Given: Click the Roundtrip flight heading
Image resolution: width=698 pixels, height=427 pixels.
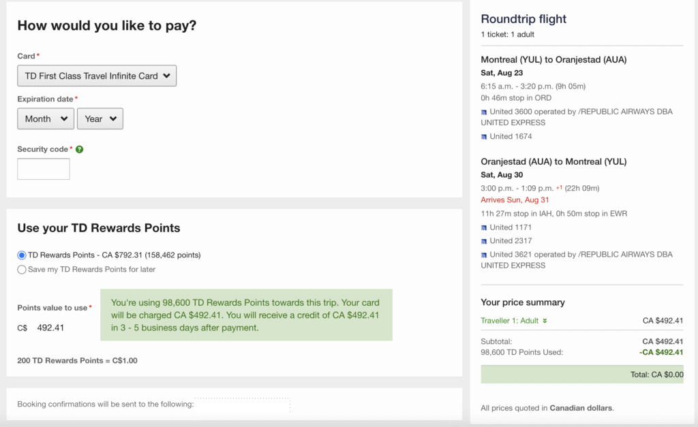Looking at the screenshot, I should point(523,19).
